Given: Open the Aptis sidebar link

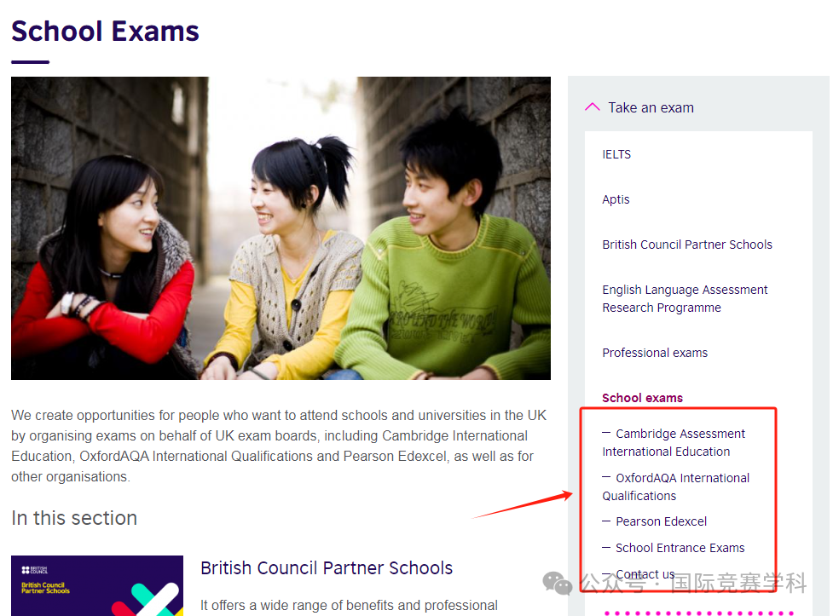Looking at the screenshot, I should coord(616,199).
